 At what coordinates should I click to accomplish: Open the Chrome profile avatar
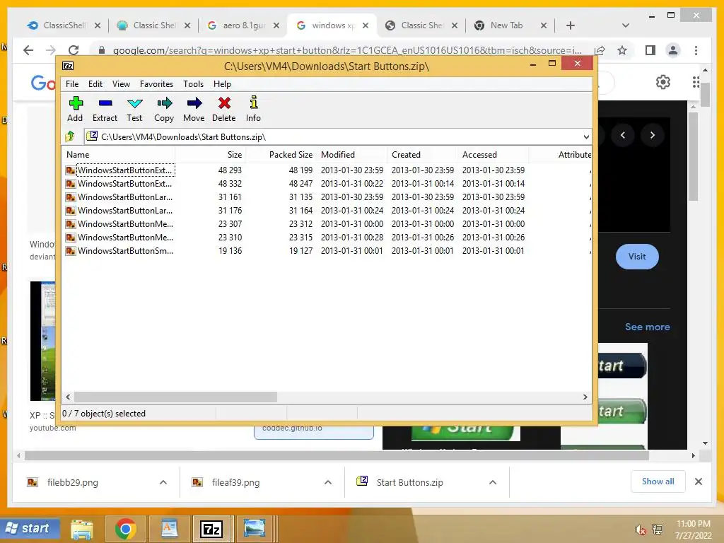pyautogui.click(x=673, y=50)
